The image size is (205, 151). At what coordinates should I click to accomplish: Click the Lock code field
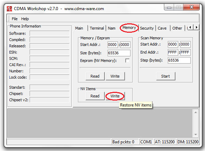tap(49, 77)
